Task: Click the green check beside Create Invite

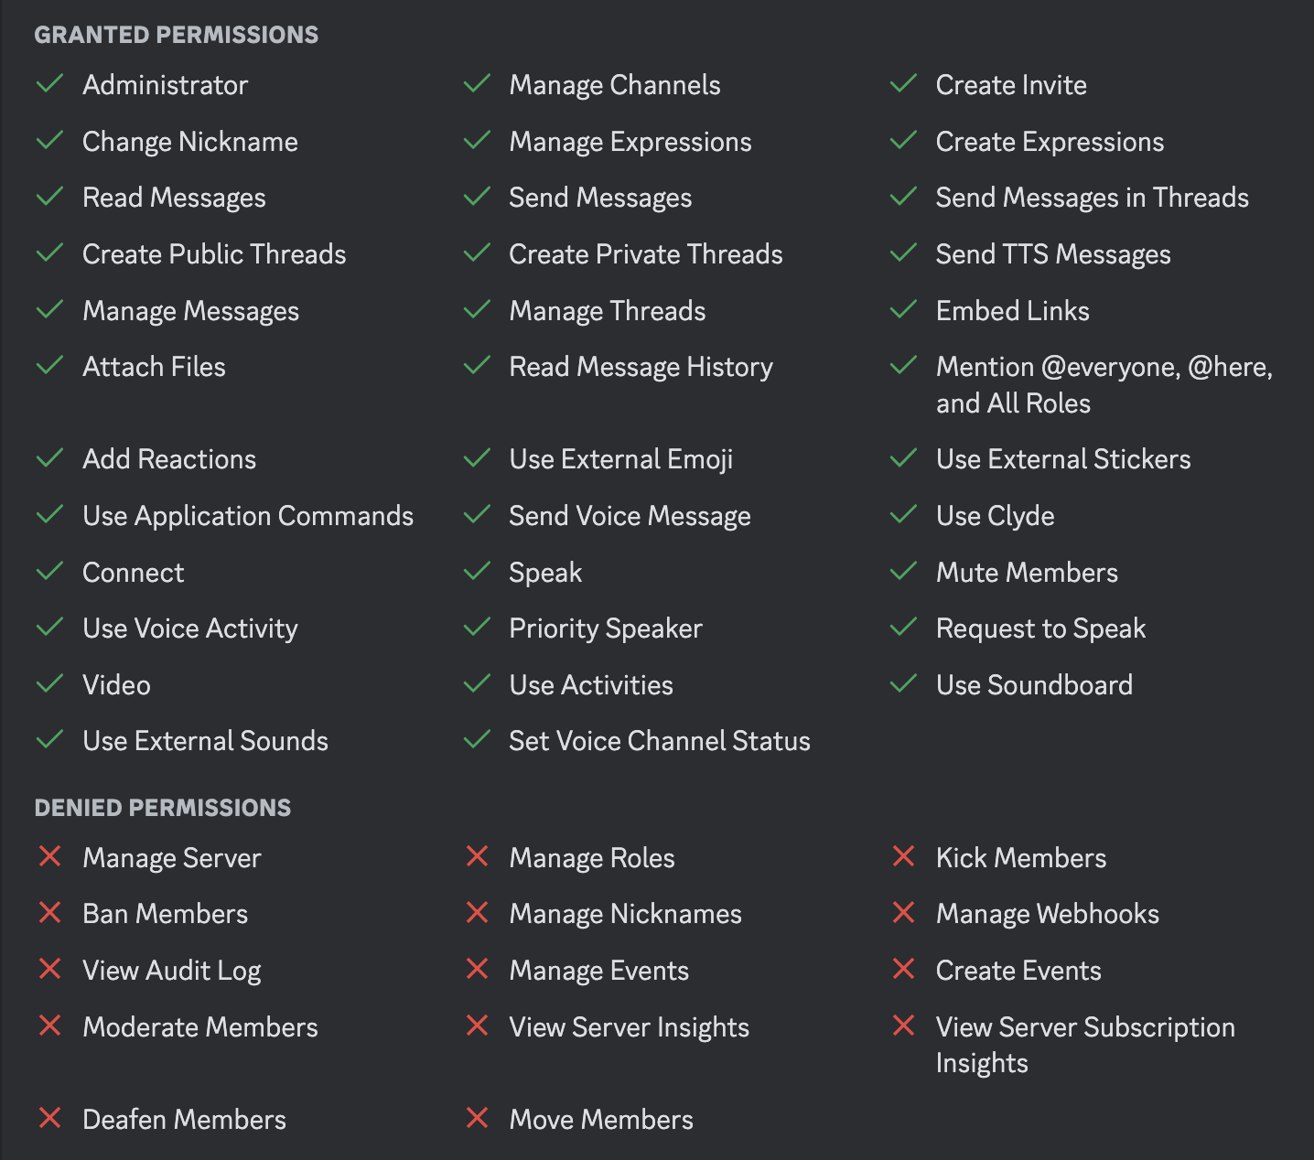Action: tap(903, 84)
